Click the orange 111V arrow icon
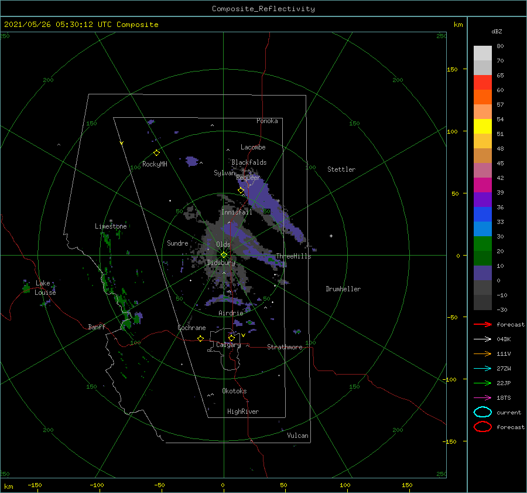Screen dimensions: 527x493 pyautogui.click(x=482, y=353)
